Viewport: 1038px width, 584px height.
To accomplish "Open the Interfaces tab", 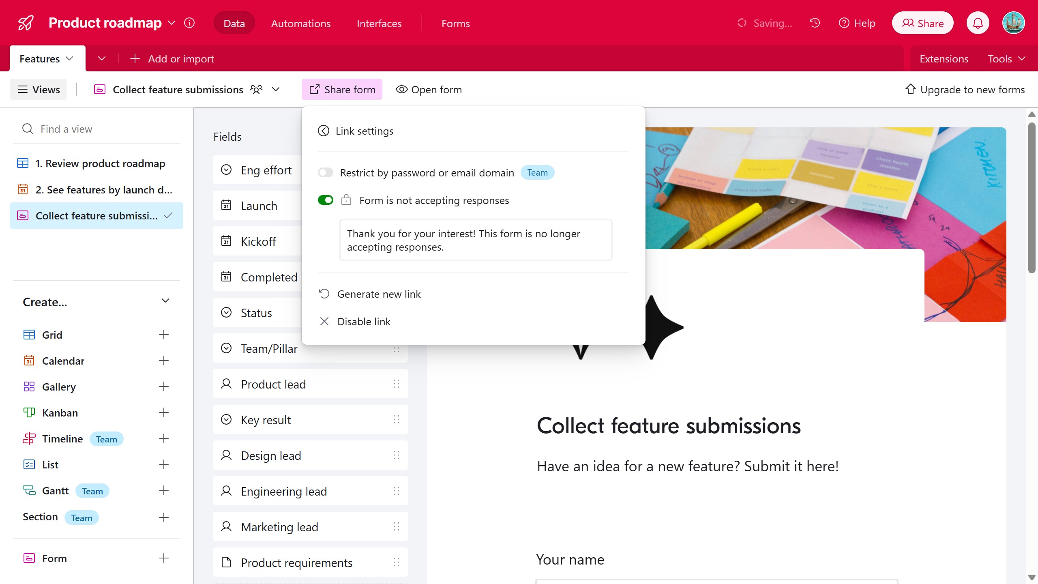I will 379,24.
